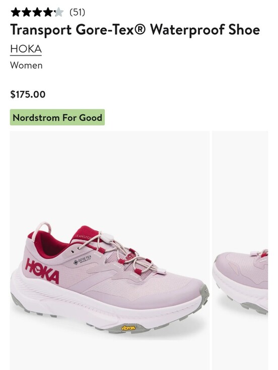Click the fourth rating star
This screenshot has width=278, height=370.
48,12
